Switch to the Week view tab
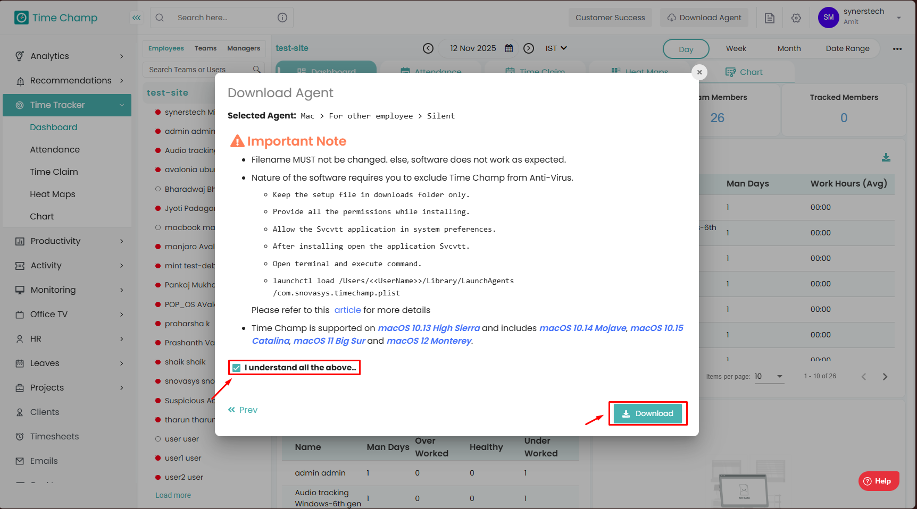 coord(736,48)
